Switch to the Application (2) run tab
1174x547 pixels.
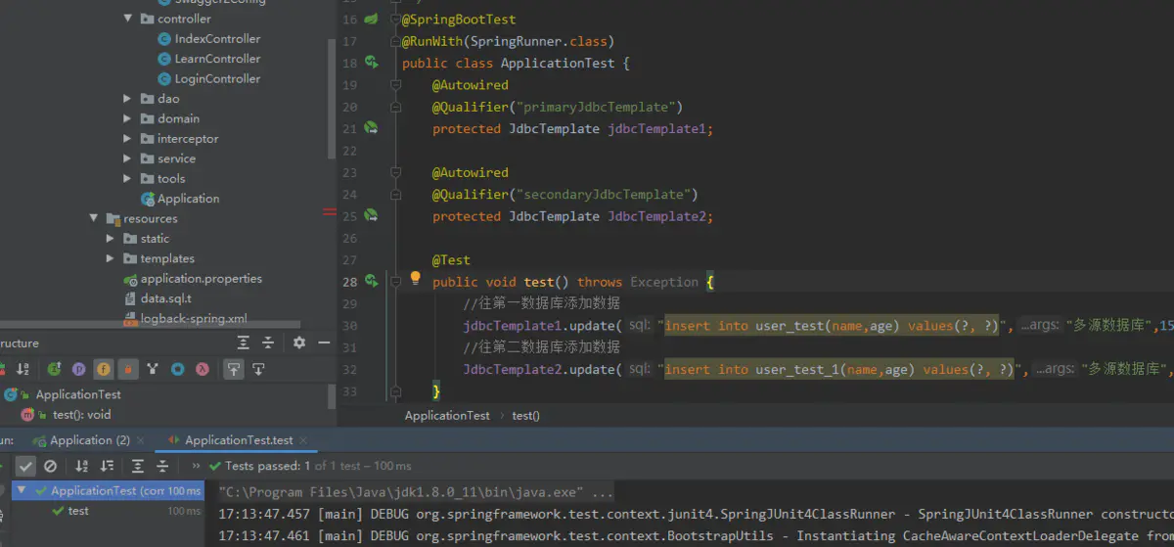coord(89,440)
